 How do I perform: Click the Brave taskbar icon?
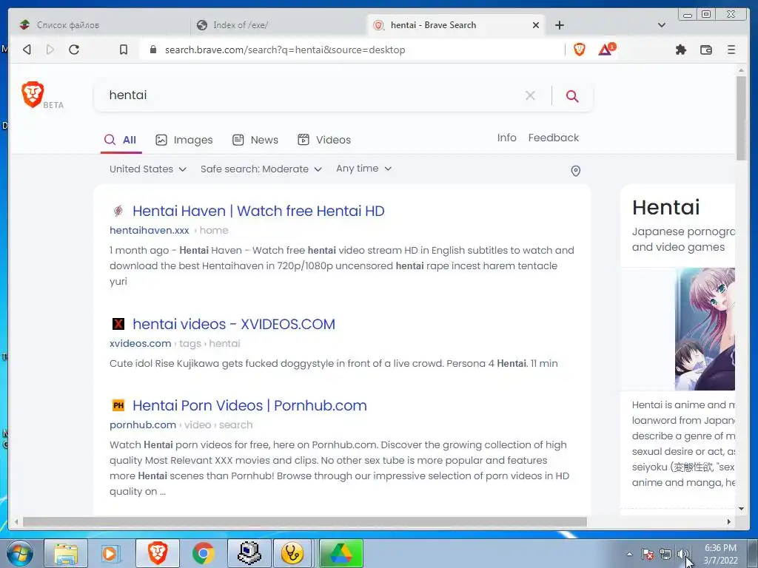click(158, 553)
